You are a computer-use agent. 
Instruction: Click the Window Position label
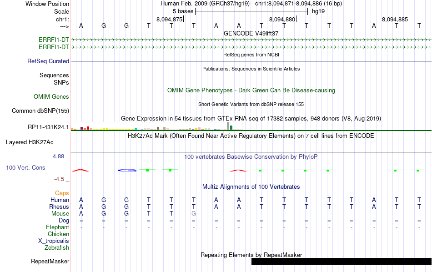pyautogui.click(x=47, y=4)
